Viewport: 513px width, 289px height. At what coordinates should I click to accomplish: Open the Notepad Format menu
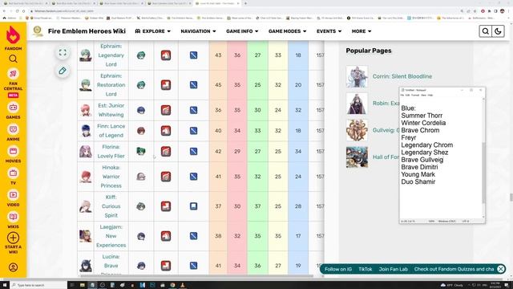point(415,95)
